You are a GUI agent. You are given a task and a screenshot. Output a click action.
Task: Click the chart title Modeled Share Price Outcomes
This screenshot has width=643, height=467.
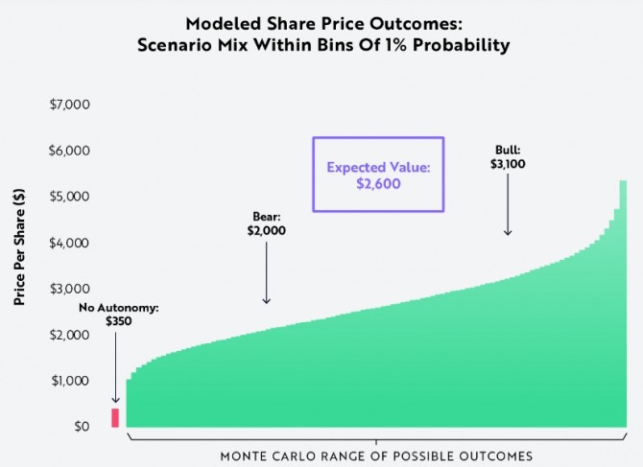pos(321,23)
